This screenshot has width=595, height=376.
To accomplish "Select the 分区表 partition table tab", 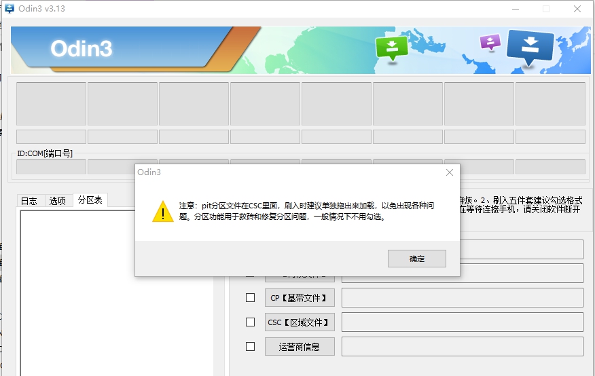I will [x=90, y=200].
